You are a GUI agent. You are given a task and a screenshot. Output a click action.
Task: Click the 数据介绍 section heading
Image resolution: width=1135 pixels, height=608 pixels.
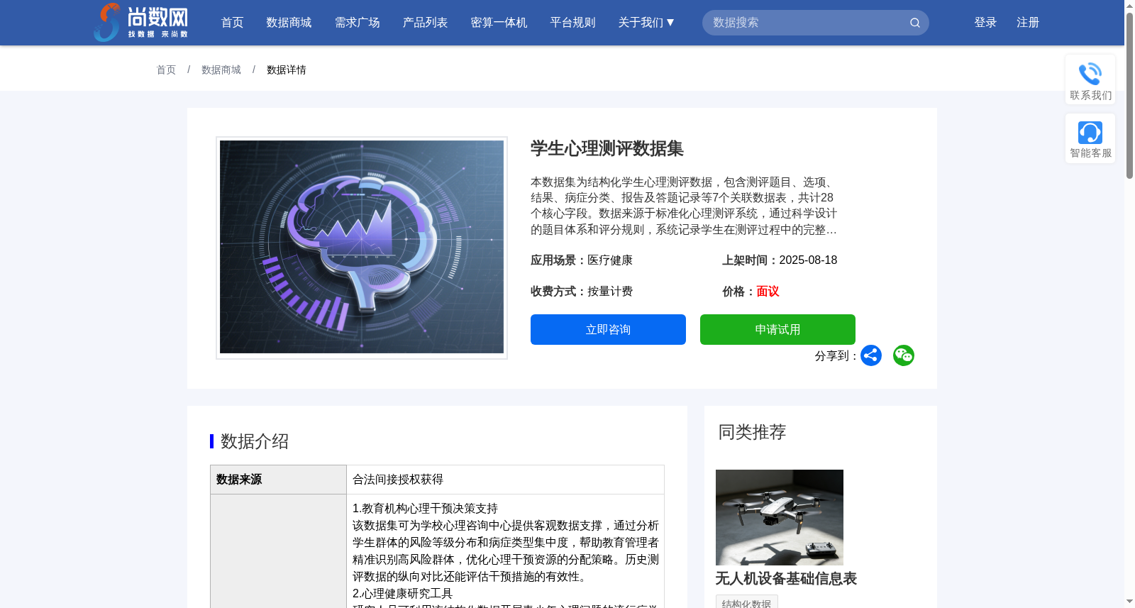point(254,441)
